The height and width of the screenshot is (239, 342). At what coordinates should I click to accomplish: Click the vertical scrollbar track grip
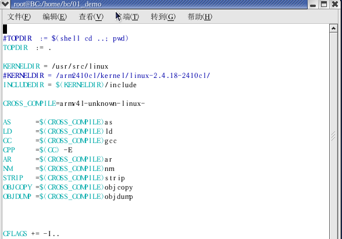point(333,136)
